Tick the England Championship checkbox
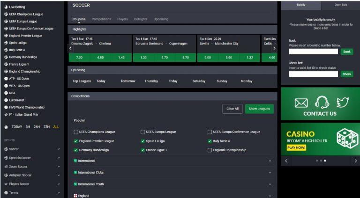Viewport: 360px width, 198px height. point(210,150)
